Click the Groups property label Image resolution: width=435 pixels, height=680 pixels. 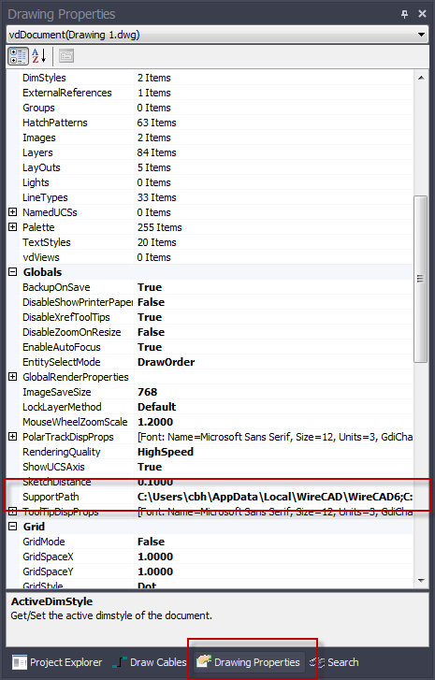pyautogui.click(x=38, y=108)
